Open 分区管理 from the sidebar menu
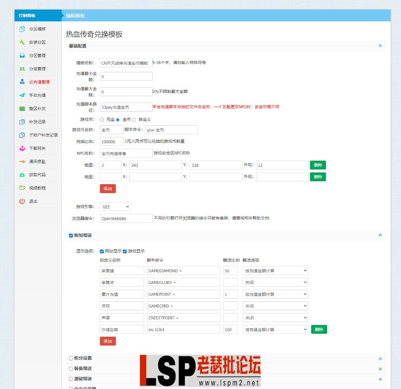 (22, 55)
